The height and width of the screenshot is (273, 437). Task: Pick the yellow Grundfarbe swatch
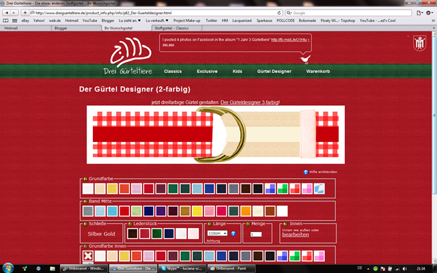pyautogui.click(x=112, y=188)
